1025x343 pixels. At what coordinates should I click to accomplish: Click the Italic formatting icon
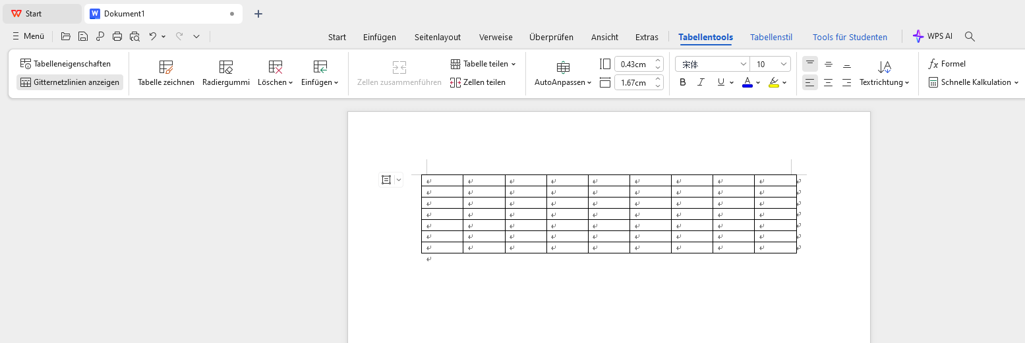701,82
